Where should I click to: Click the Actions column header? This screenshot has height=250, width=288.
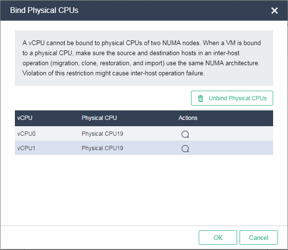coord(188,118)
